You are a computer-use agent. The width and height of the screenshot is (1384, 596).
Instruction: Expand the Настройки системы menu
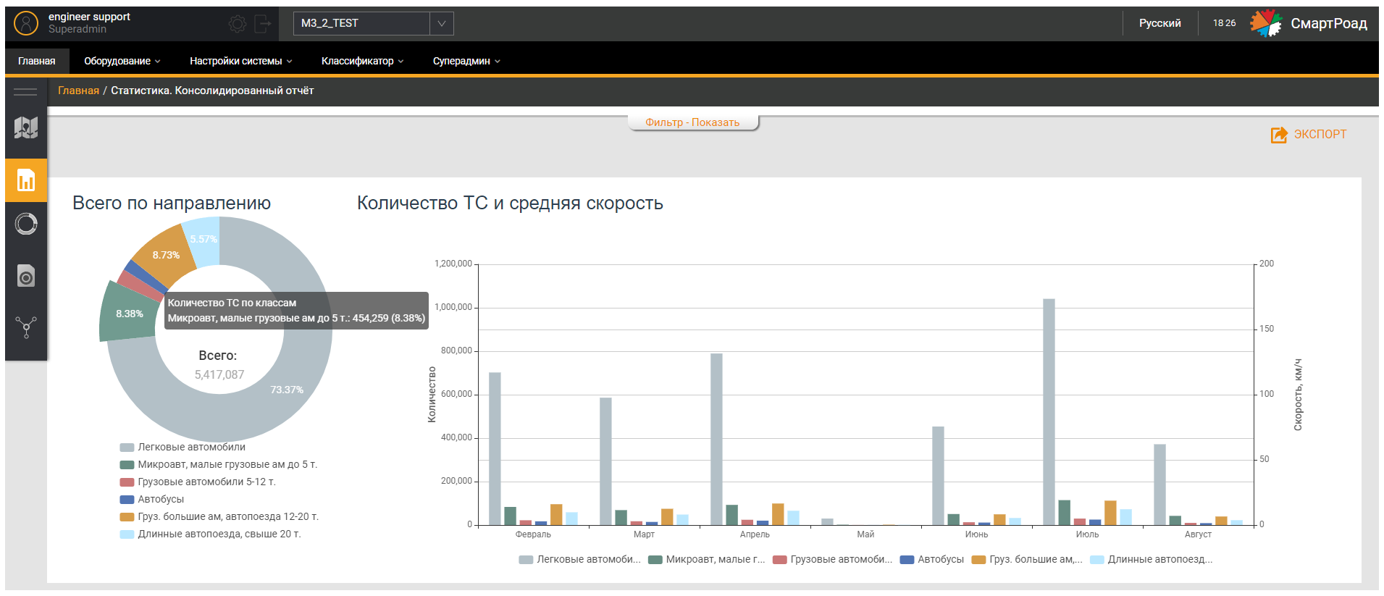pyautogui.click(x=241, y=62)
